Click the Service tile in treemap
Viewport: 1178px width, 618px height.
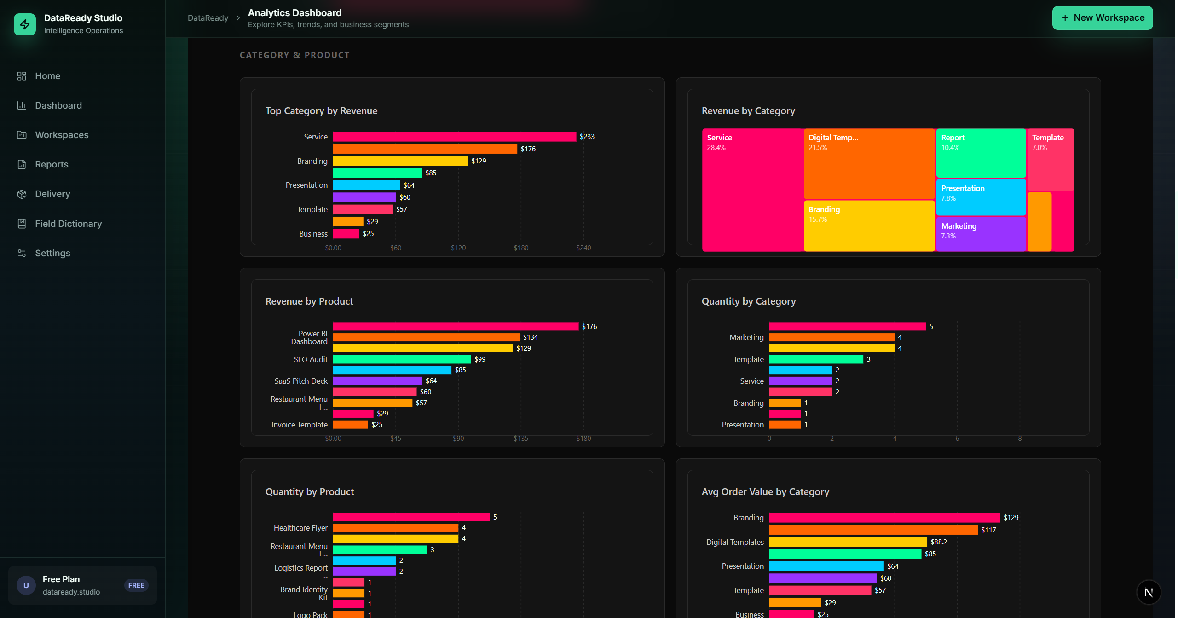pyautogui.click(x=753, y=190)
